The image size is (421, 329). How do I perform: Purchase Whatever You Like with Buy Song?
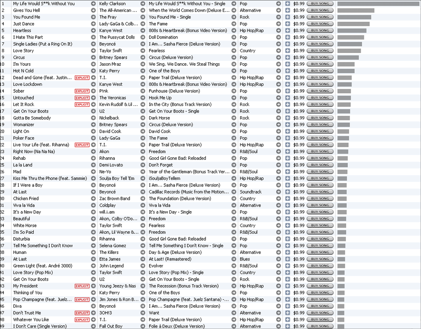320,320
